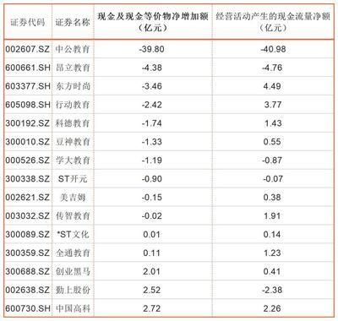
Task: Click the value -1.74
Action: (x=151, y=123)
